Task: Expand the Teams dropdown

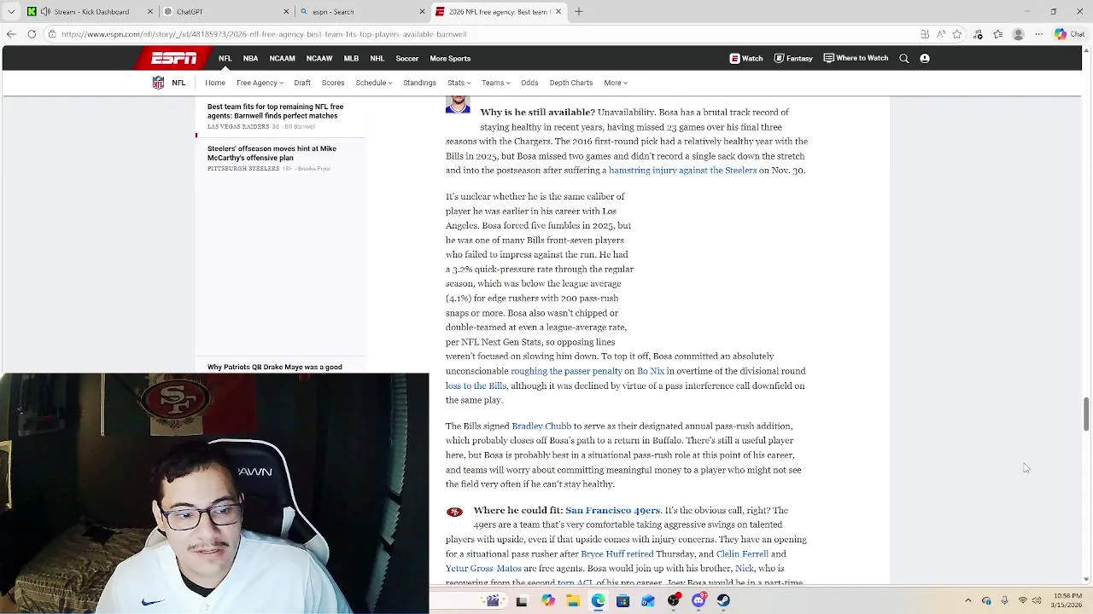Action: pyautogui.click(x=495, y=83)
